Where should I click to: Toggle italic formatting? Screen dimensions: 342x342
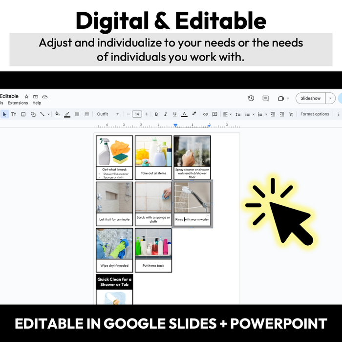[166, 114]
